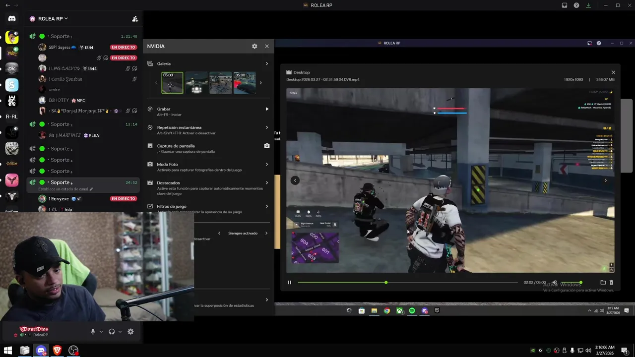Go to next gallery item in viewer

[605, 180]
